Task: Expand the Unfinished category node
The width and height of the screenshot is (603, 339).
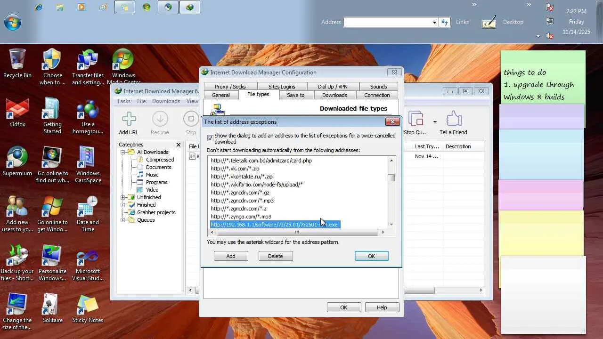Action: tap(123, 197)
